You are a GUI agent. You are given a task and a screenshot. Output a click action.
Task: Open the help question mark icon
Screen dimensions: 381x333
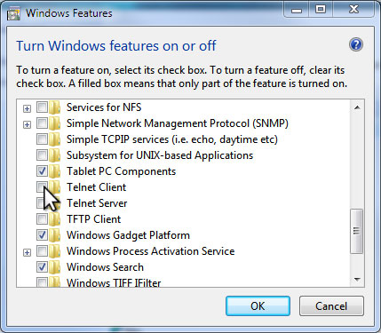356,45
